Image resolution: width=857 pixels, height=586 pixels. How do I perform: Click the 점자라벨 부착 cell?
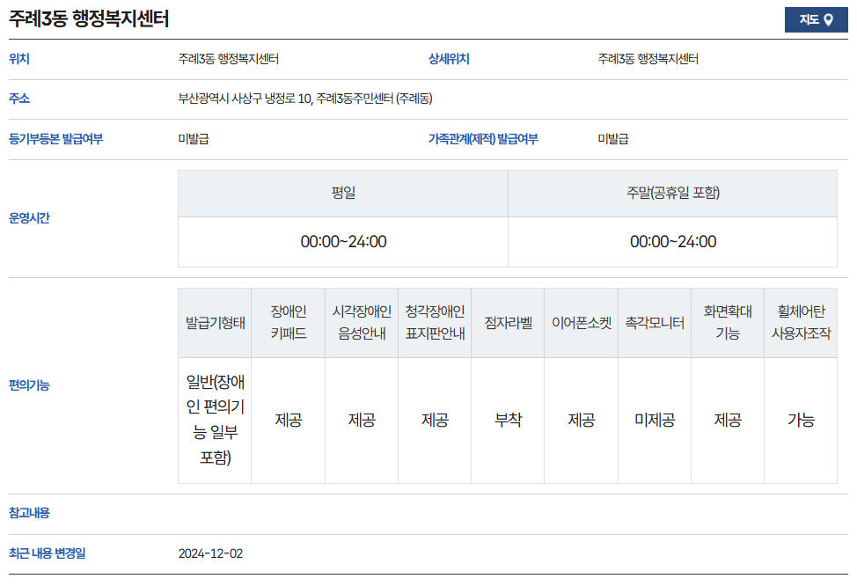coord(508,419)
